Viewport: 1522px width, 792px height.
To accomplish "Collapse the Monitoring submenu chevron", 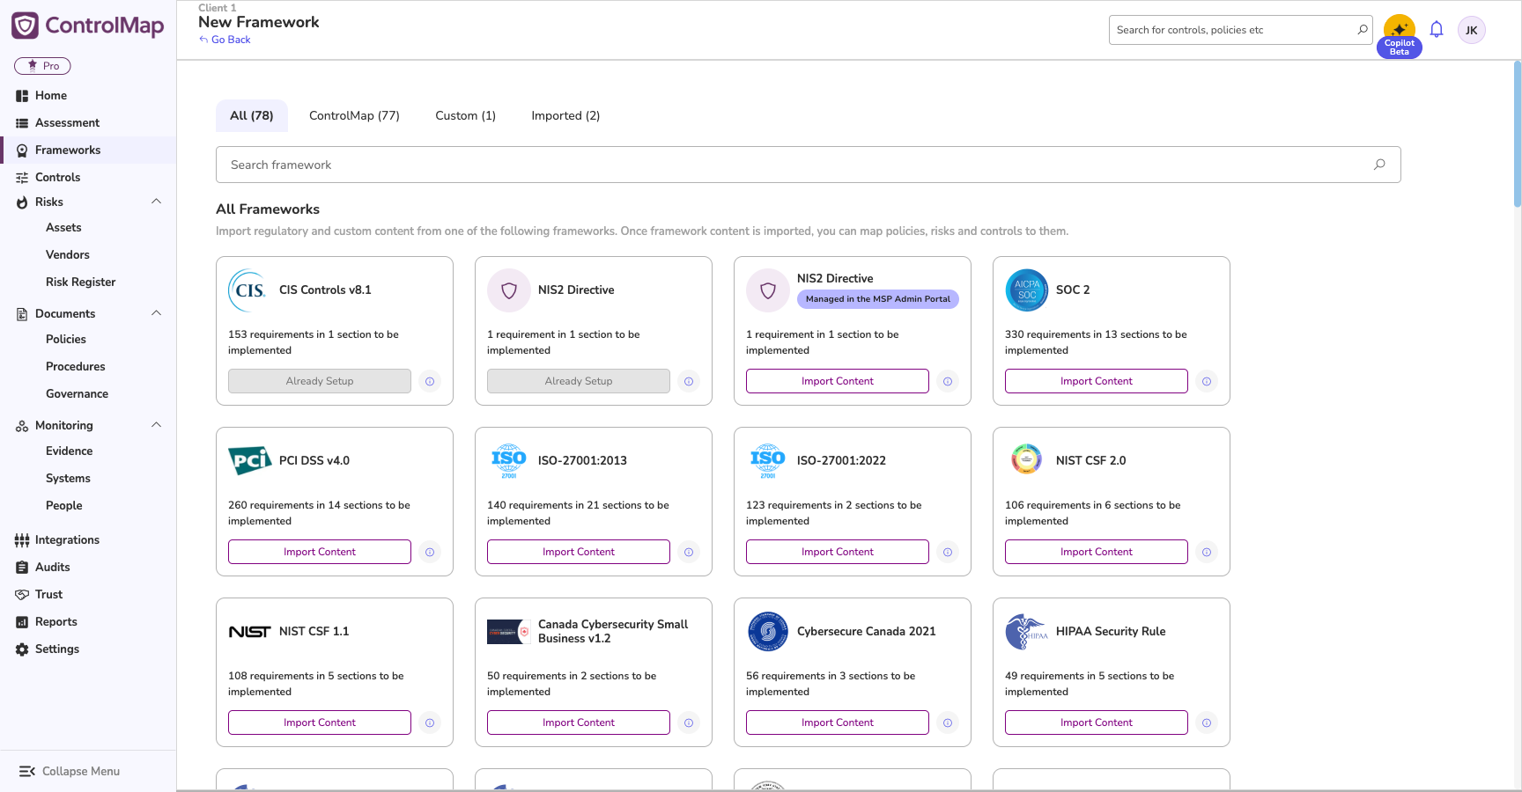I will click(x=157, y=425).
